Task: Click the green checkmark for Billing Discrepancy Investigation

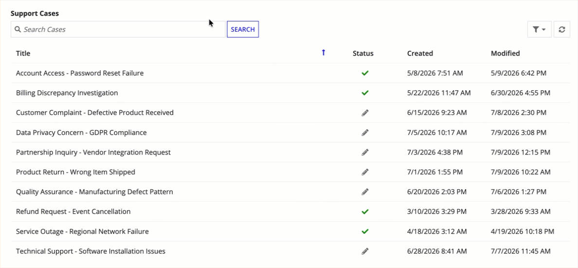Action: click(365, 93)
